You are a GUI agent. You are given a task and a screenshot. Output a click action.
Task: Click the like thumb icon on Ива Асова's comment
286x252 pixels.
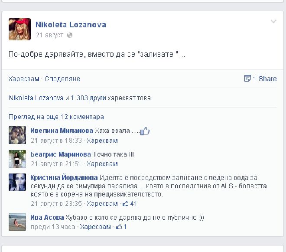tap(119, 227)
